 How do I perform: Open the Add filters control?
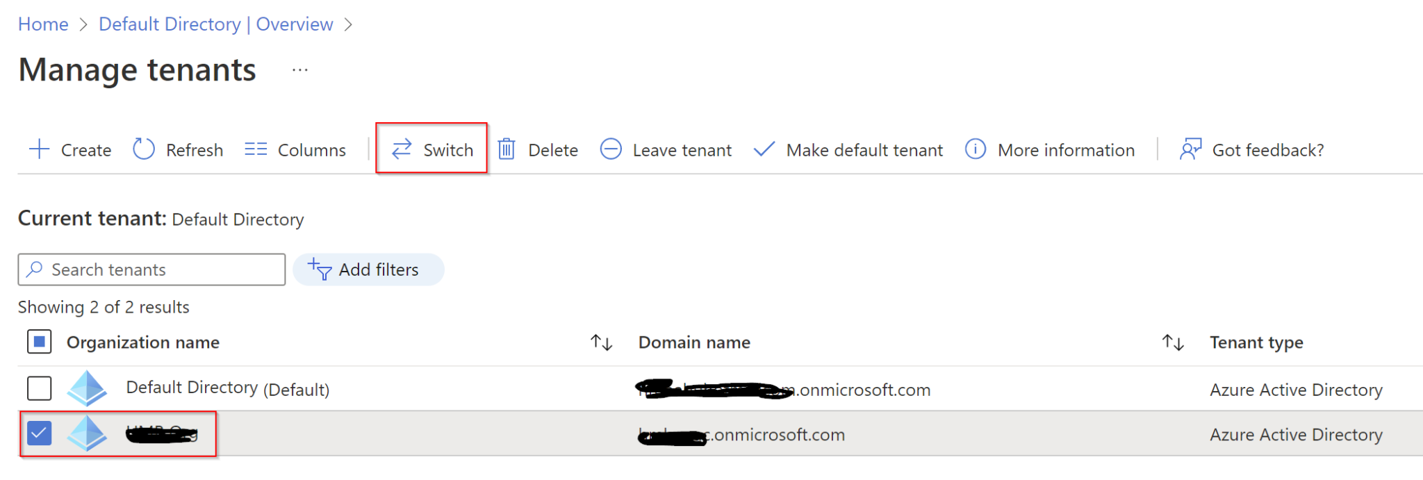[x=369, y=270]
